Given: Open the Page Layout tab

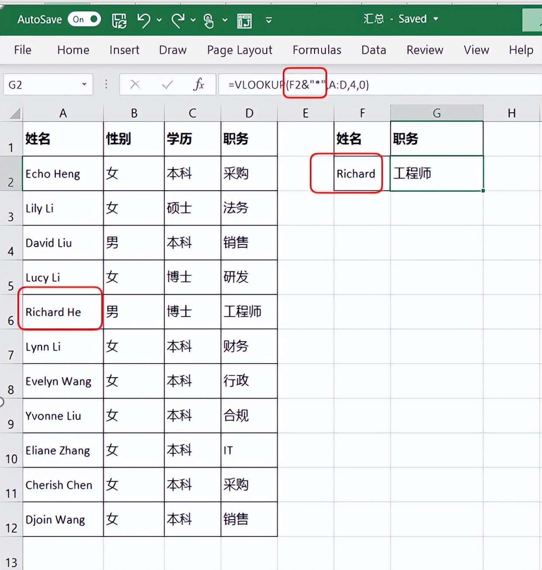Looking at the screenshot, I should tap(240, 50).
